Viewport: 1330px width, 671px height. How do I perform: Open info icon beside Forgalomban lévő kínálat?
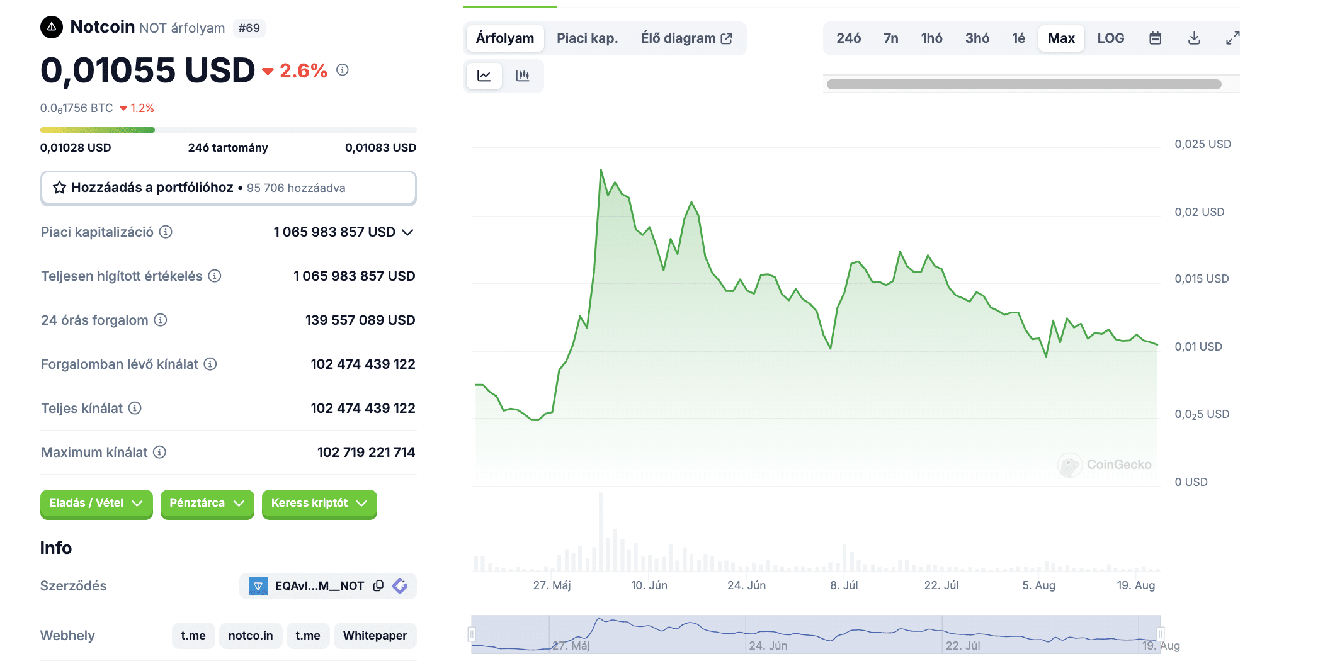click(210, 364)
